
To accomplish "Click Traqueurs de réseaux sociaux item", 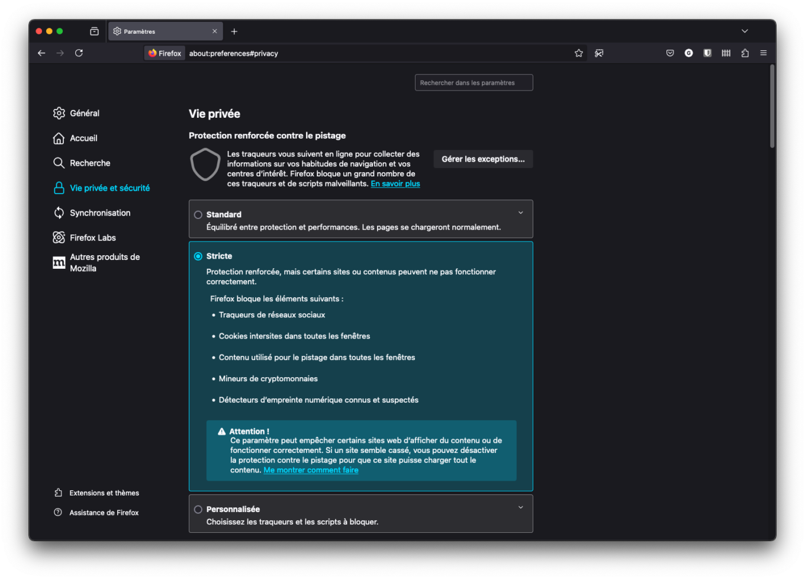I will (x=272, y=315).
